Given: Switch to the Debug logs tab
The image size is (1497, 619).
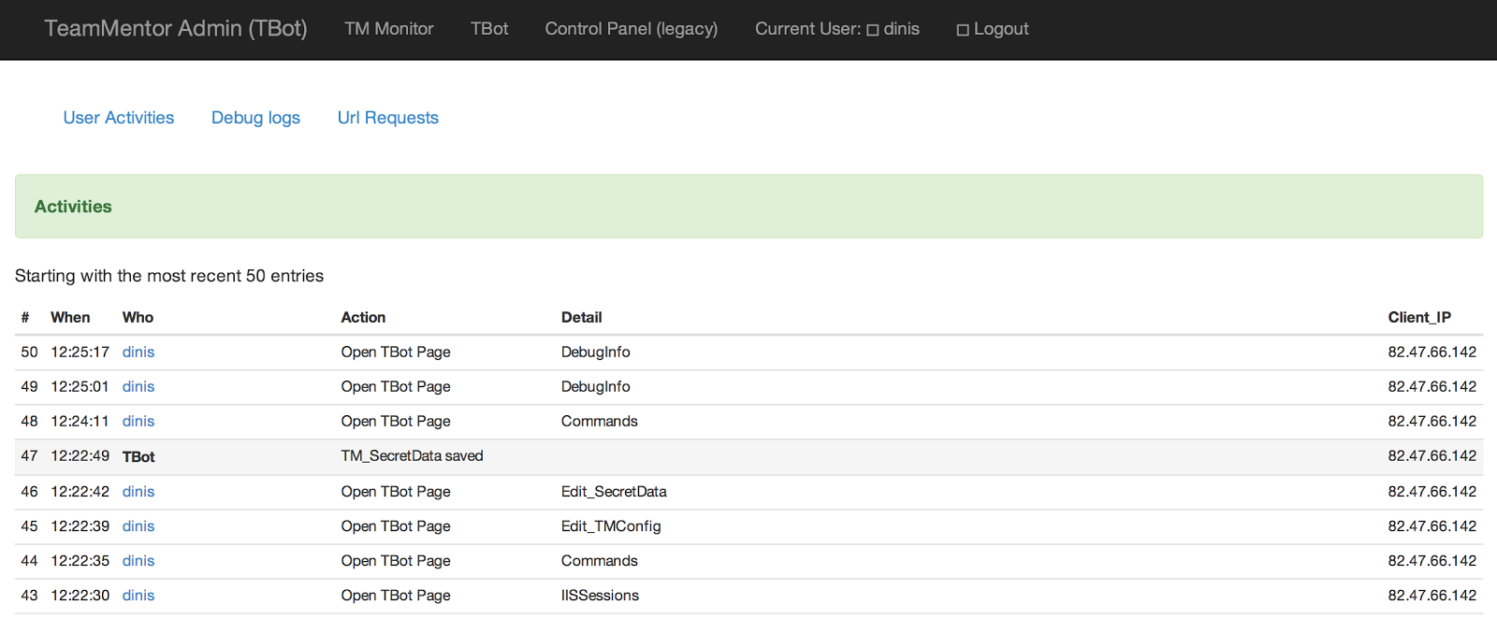Looking at the screenshot, I should (255, 118).
